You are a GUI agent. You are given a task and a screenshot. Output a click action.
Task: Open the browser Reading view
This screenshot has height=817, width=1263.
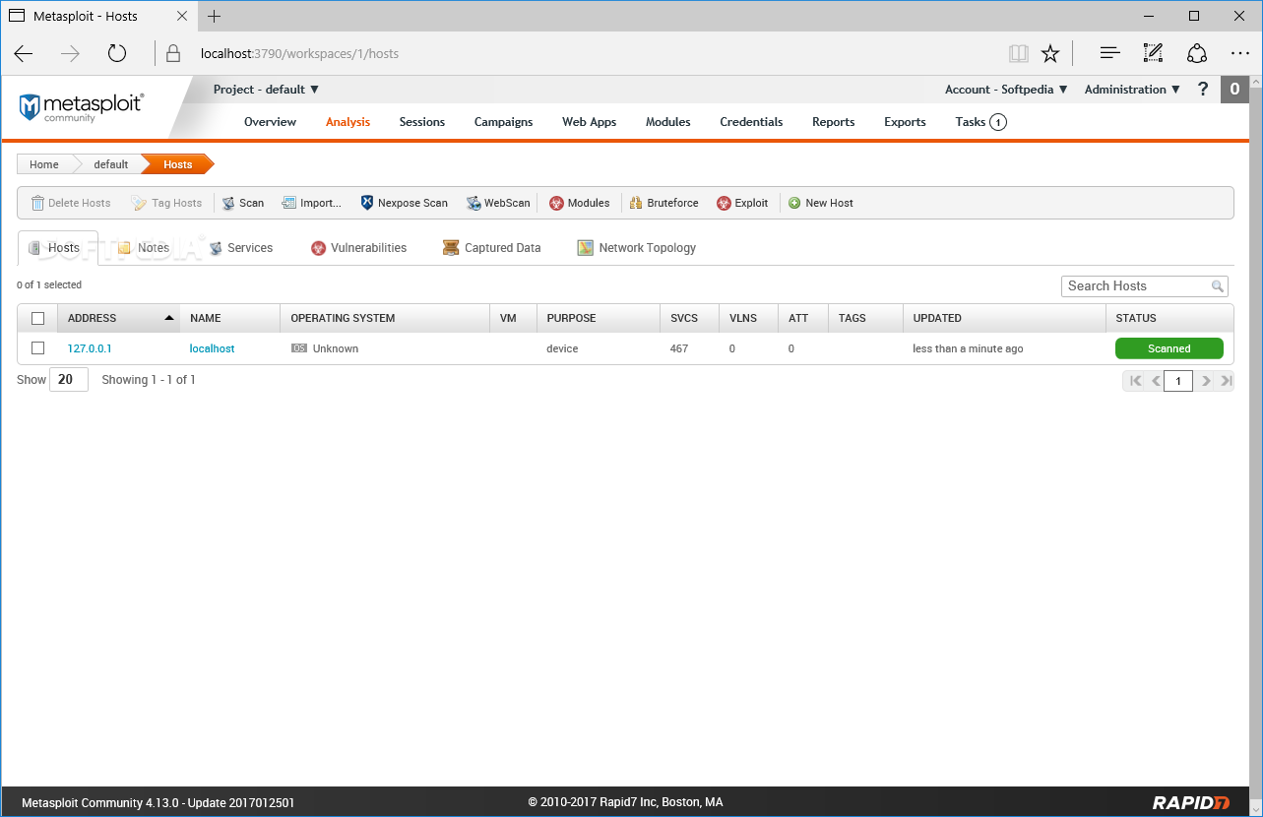point(1018,53)
